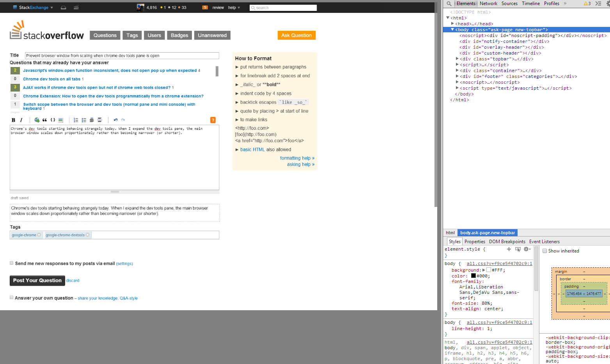Go to the Questions page
Viewport: 610px width, 364px height.
(x=105, y=35)
